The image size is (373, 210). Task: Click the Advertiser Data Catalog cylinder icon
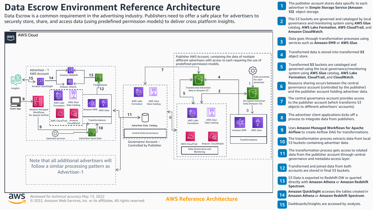[x=145, y=118]
